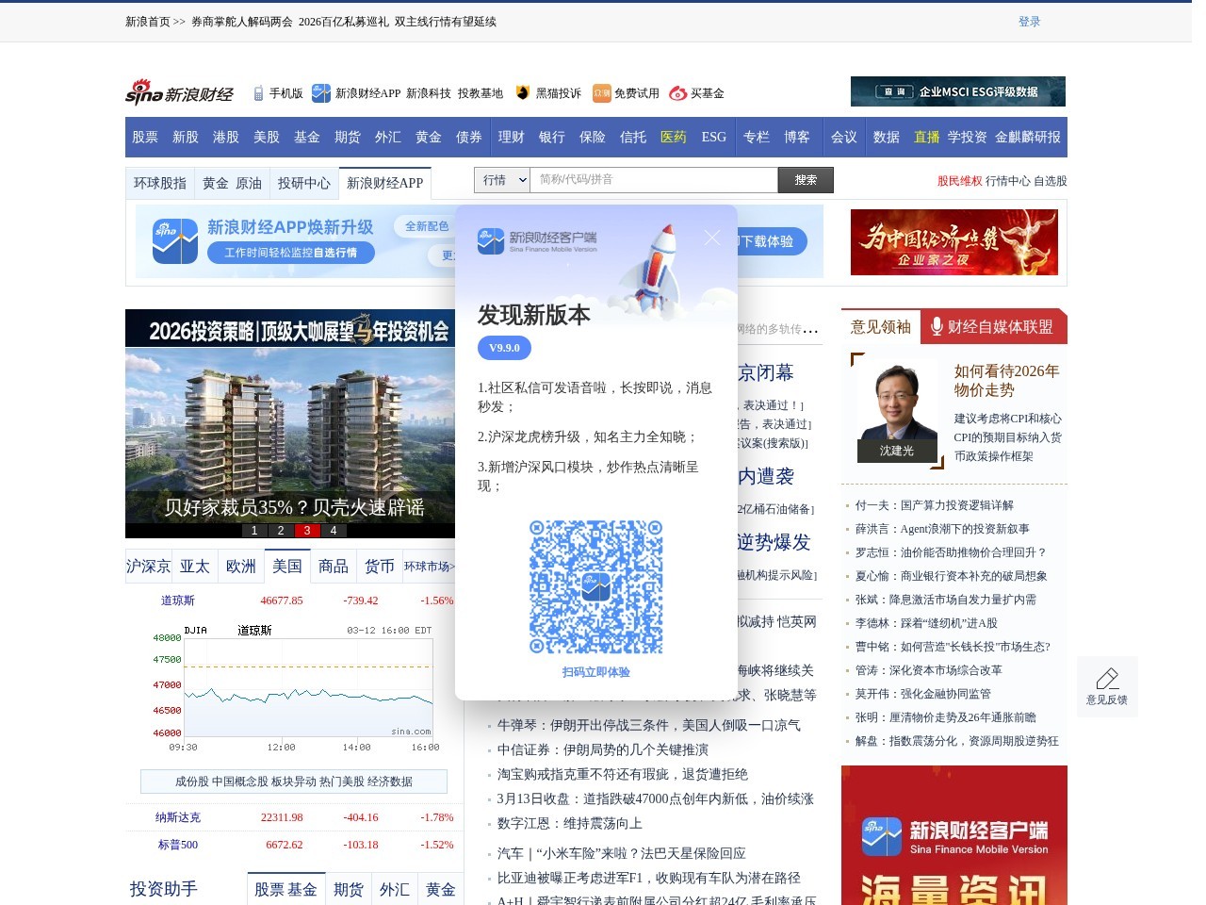1206x905 pixels.
Task: Switch to the 美国 markets tab
Action: tap(287, 566)
